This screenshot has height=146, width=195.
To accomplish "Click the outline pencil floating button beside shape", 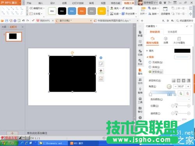I will click(x=101, y=64).
